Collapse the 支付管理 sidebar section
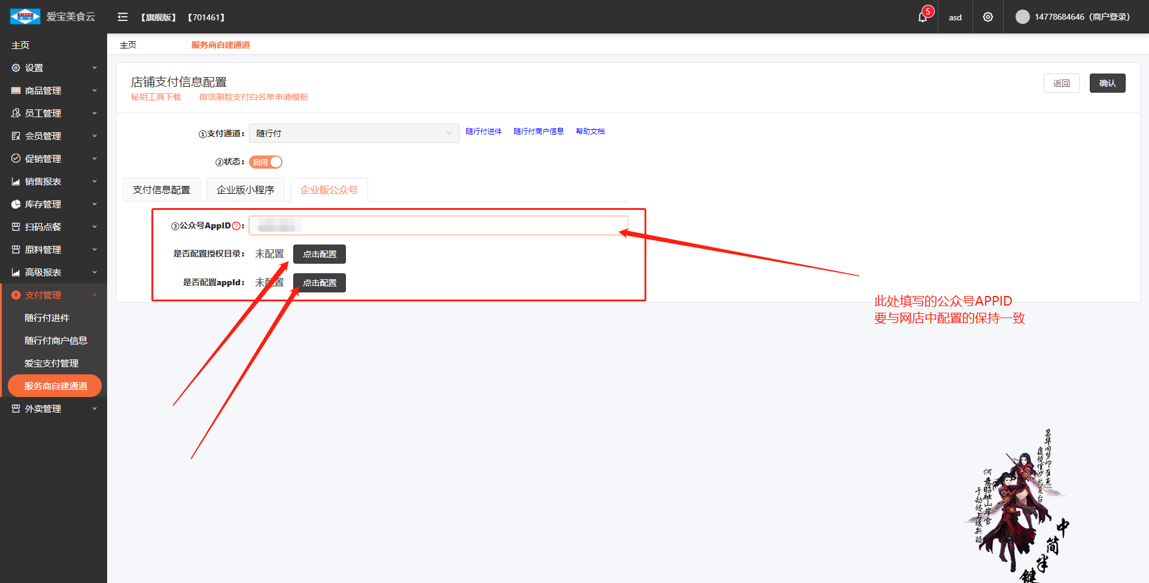1149x583 pixels. point(43,295)
